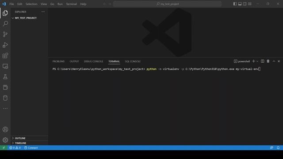Screen dimensions: 283x159
Task: Select the powershell terminal label
Action: pyautogui.click(x=242, y=61)
